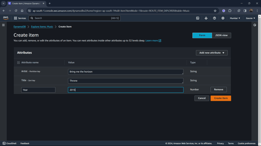Go back in browser history
This screenshot has width=261, height=146.
point(4,11)
